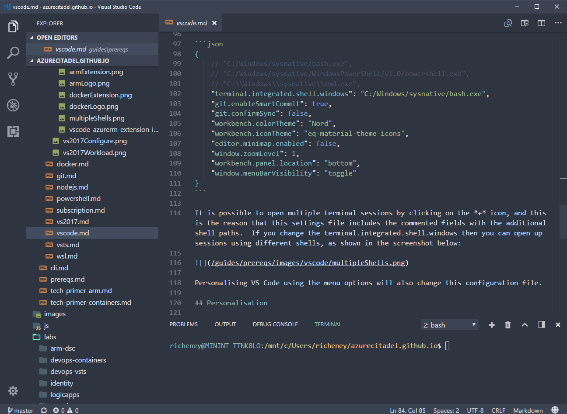The height and width of the screenshot is (414, 567).
Task: Maximize the panel with up chevron
Action: pos(525,324)
